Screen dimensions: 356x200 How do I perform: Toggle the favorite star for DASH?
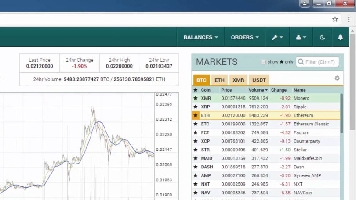pos(196,167)
